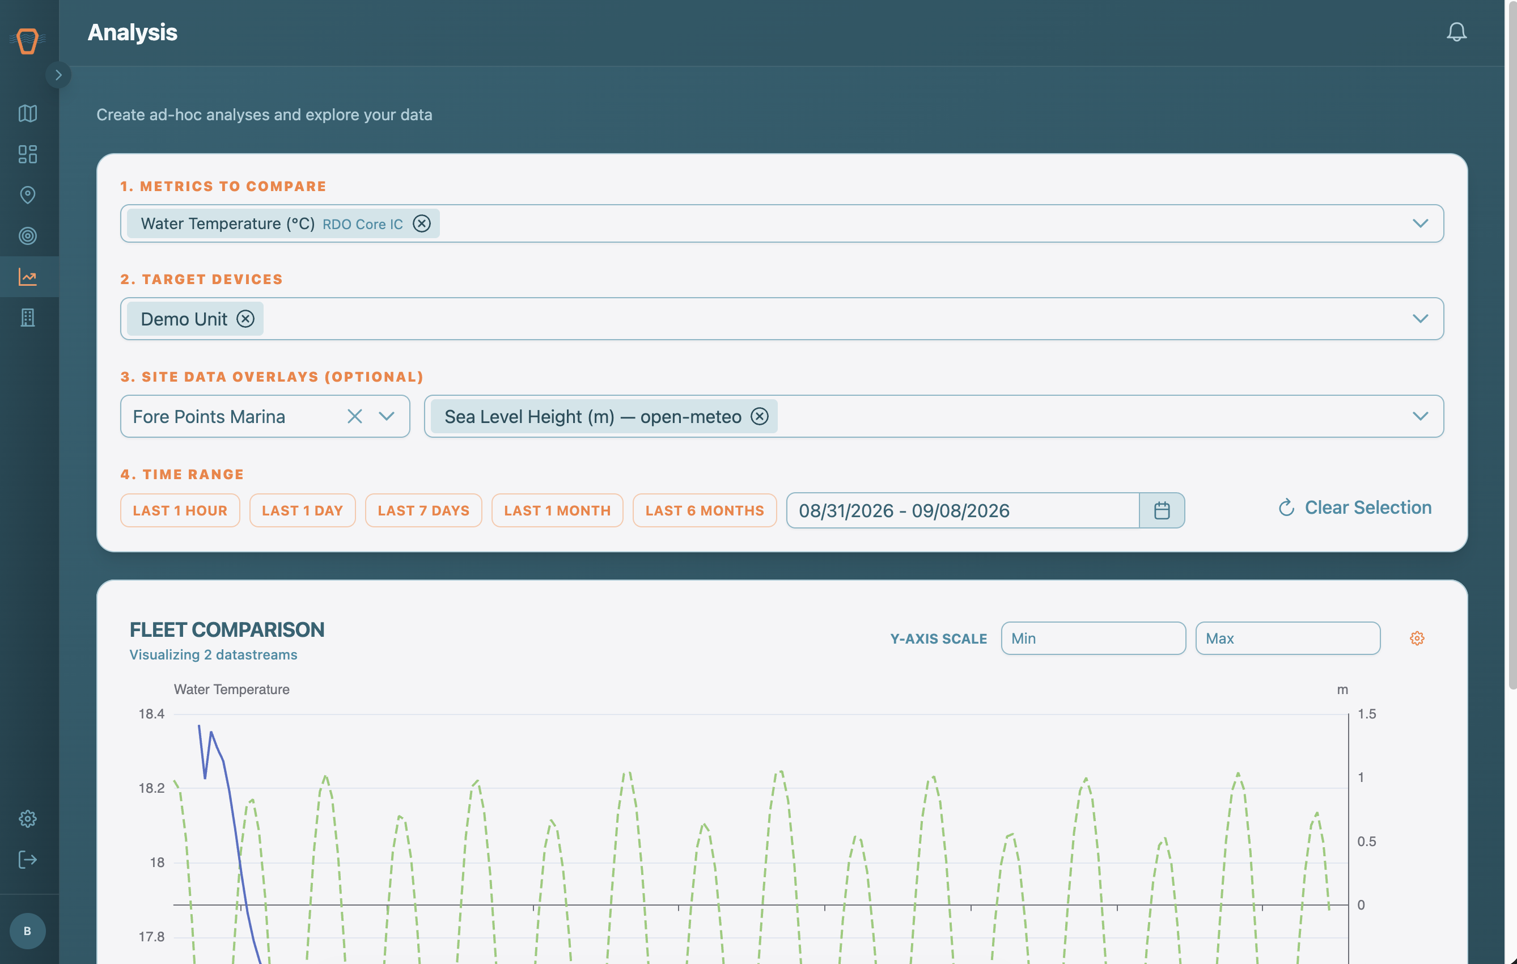Open the location pin page in the sidebar
The image size is (1517, 964).
coord(28,195)
